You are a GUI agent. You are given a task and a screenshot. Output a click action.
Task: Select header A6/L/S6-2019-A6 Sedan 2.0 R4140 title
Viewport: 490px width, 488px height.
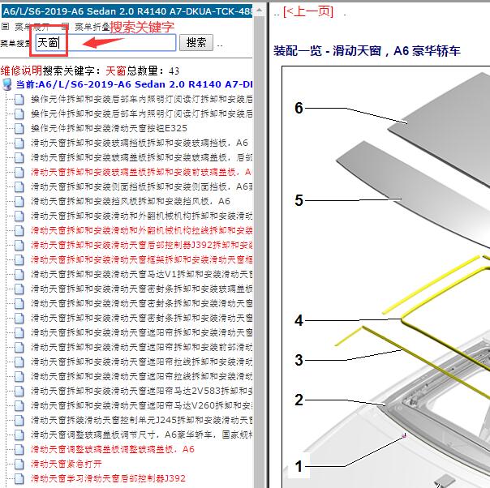click(x=127, y=11)
